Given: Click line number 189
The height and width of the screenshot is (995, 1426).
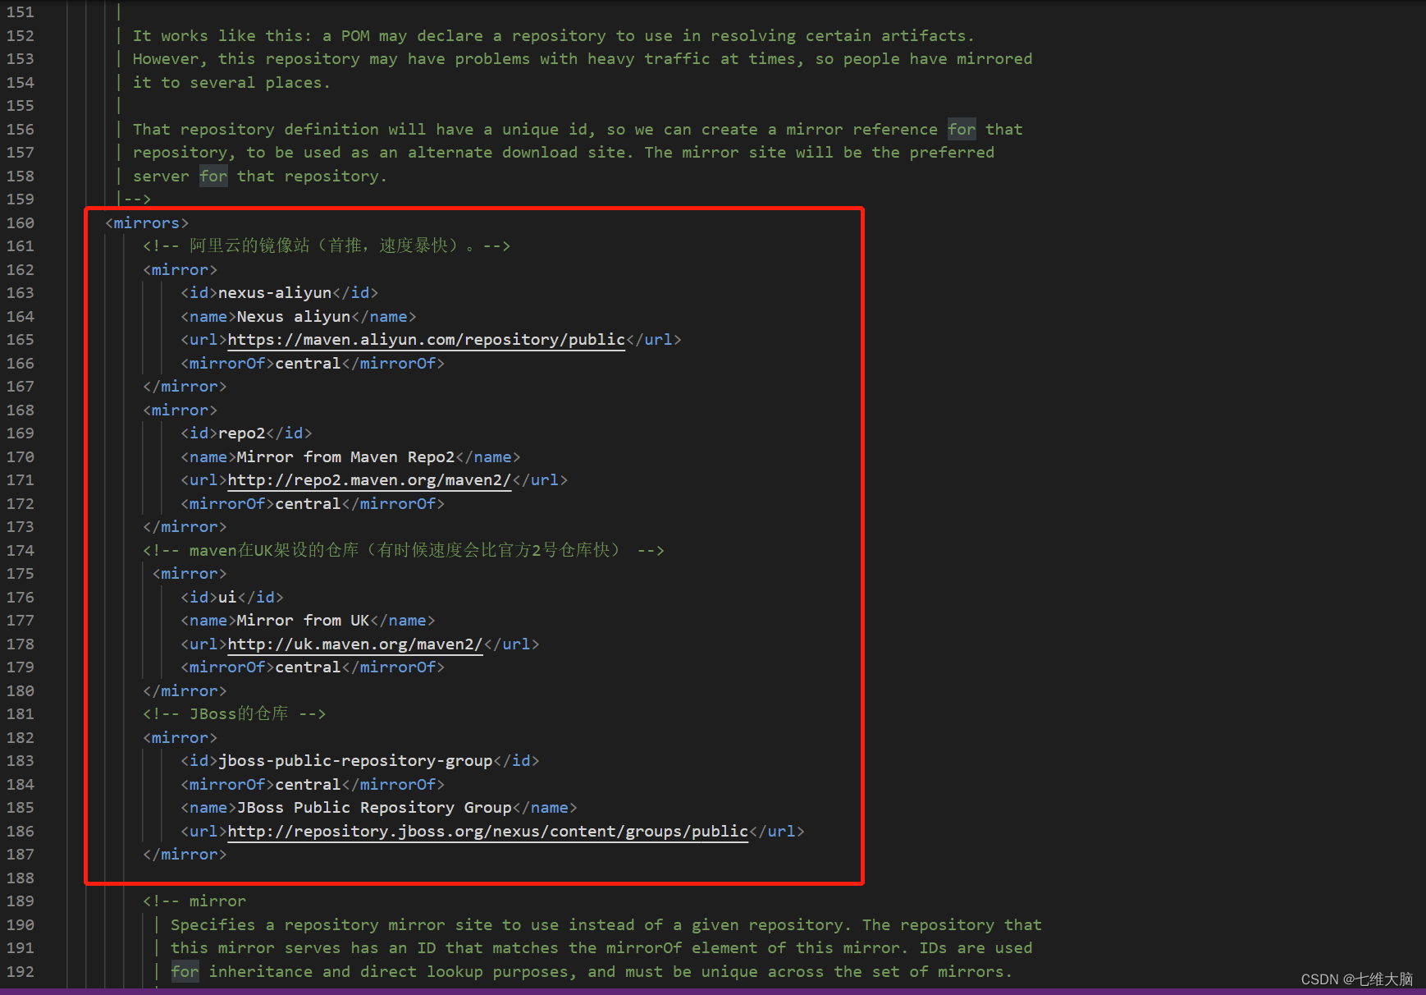Looking at the screenshot, I should 21,901.
